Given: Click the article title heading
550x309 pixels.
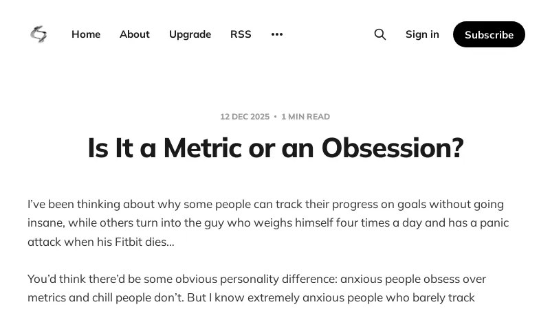Looking at the screenshot, I should point(275,148).
